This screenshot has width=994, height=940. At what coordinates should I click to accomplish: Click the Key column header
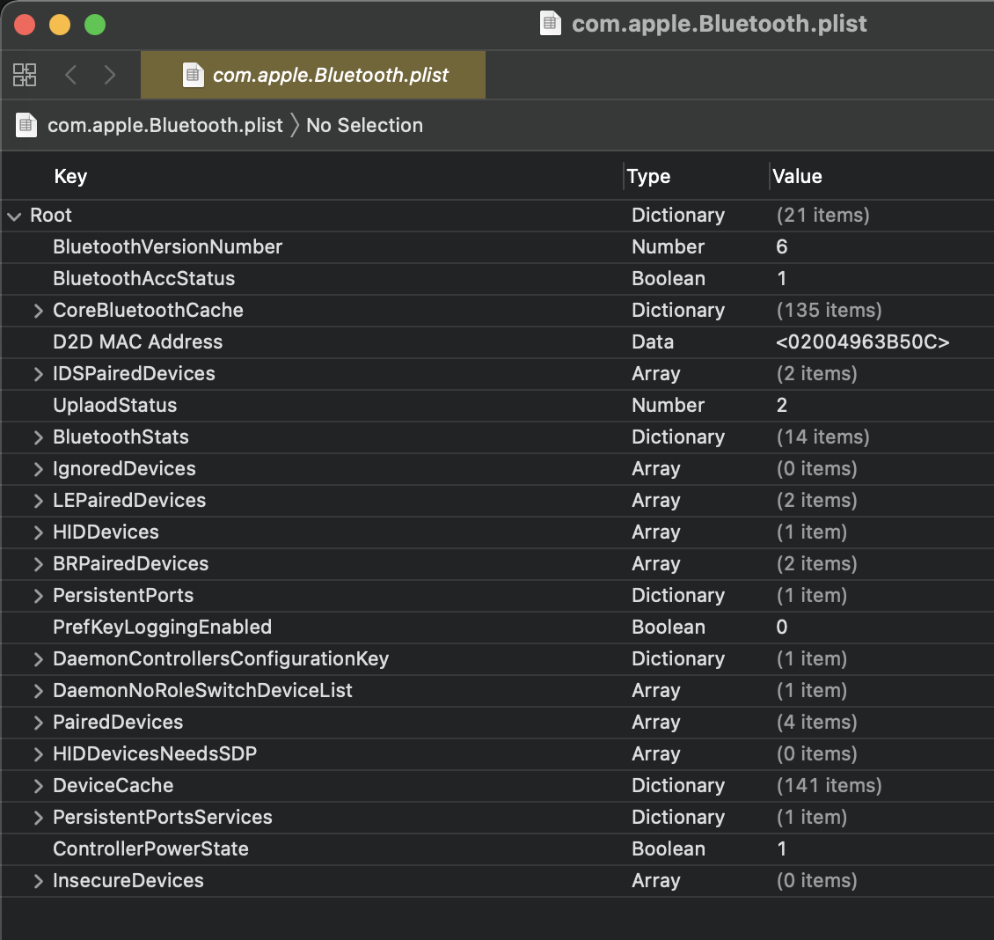[70, 176]
